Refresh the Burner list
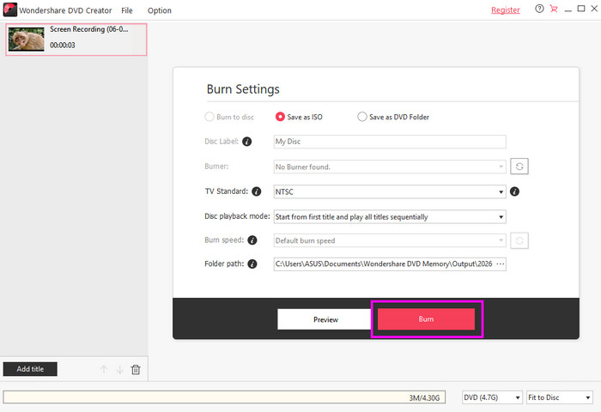The image size is (601, 412). [x=519, y=167]
